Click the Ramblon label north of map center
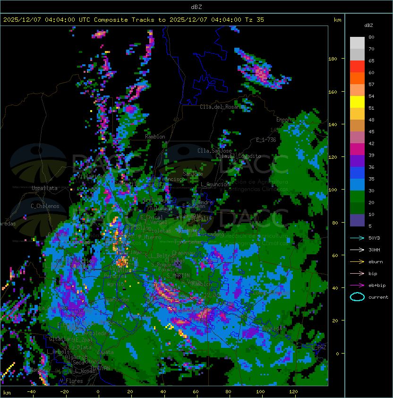 tap(155, 137)
